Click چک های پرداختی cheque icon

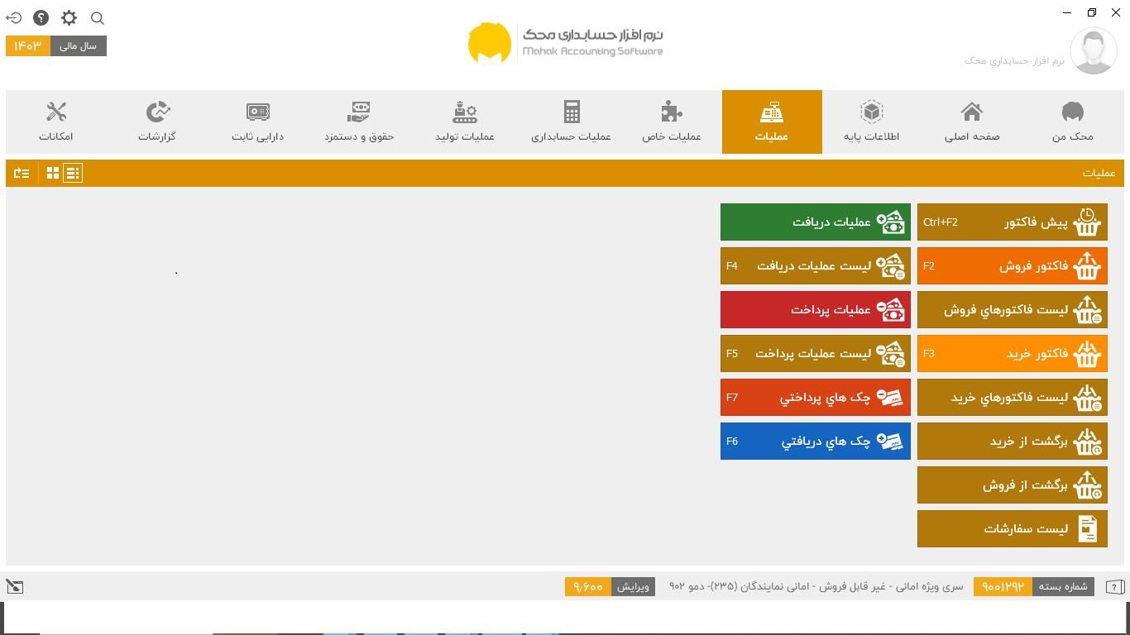pos(890,397)
